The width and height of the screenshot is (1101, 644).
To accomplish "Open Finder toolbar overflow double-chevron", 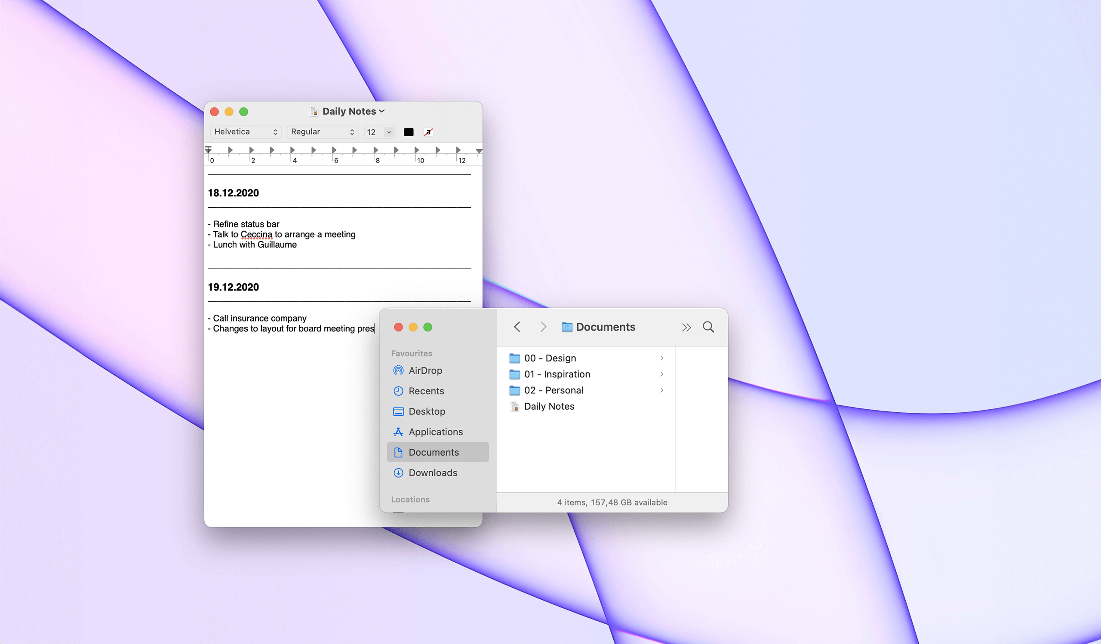I will [686, 328].
